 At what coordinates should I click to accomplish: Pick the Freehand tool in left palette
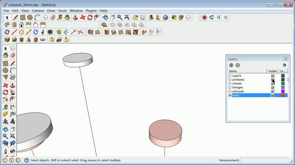tap(12, 77)
